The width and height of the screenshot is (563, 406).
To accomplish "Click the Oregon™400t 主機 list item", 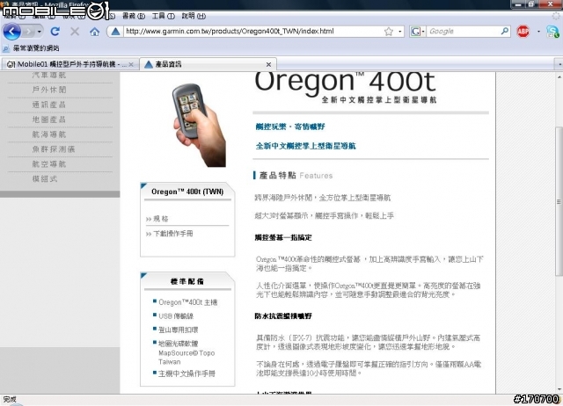I will pyautogui.click(x=187, y=302).
